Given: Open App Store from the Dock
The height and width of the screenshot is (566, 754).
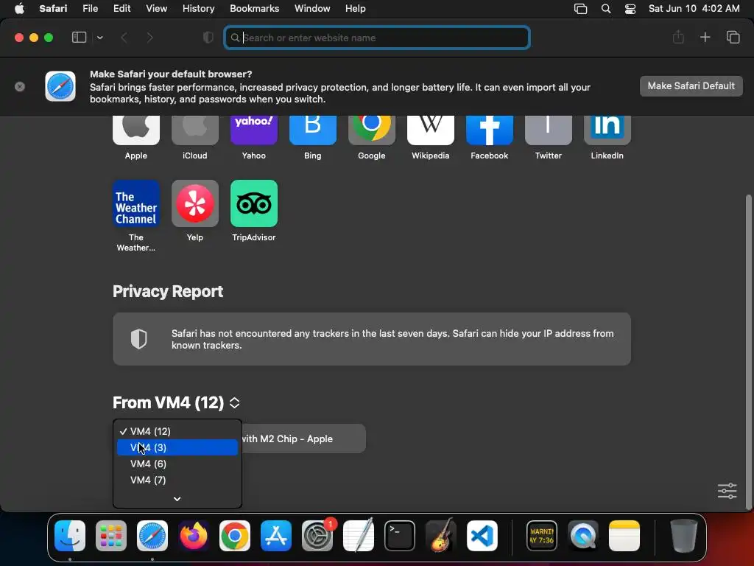Looking at the screenshot, I should pos(276,536).
